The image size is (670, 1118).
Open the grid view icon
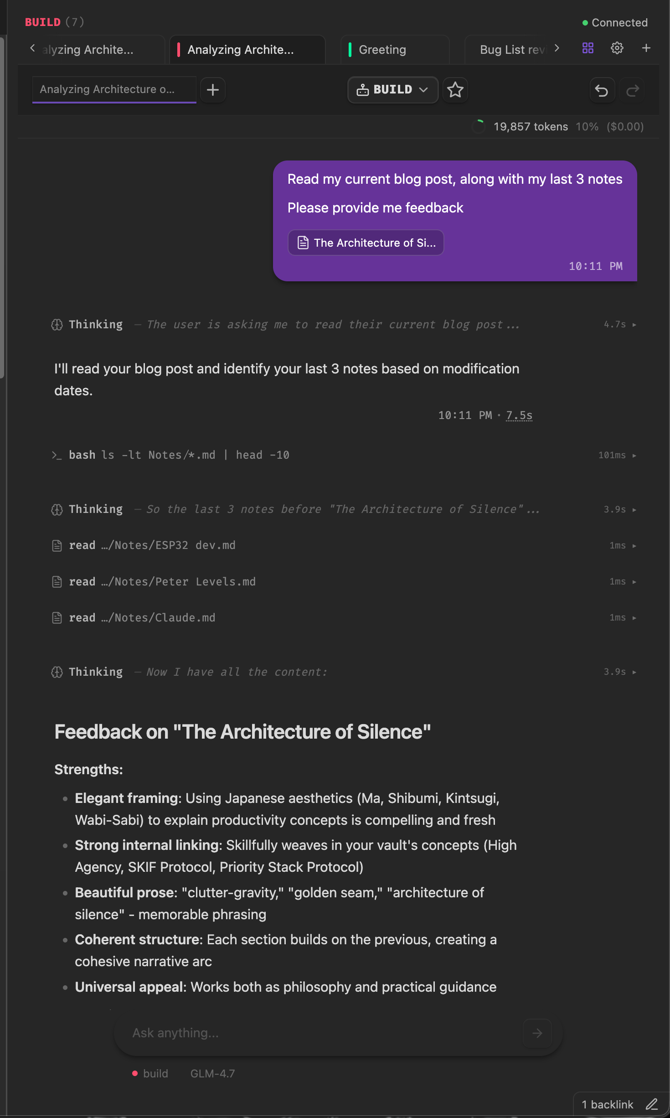point(588,48)
